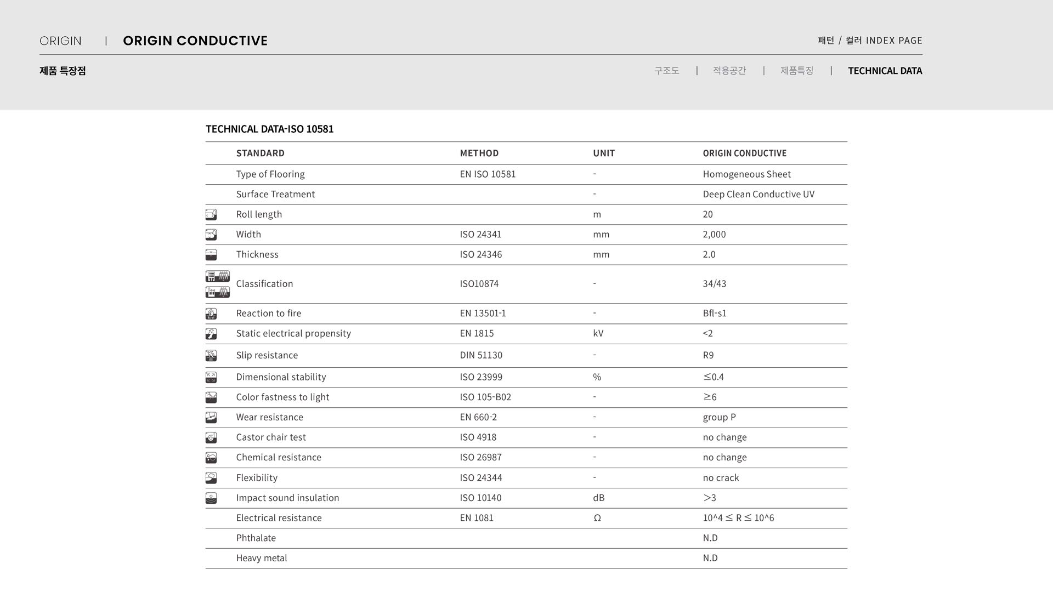The image size is (1053, 592).
Task: Open the TECHNICAL DATA tab
Action: tap(885, 71)
